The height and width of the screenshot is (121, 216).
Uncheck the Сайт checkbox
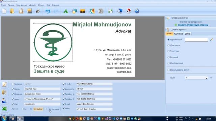tap(13, 104)
